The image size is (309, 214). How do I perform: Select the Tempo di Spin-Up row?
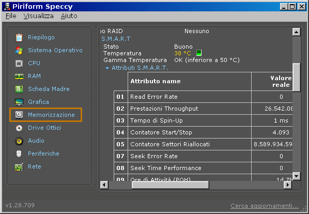(203, 120)
